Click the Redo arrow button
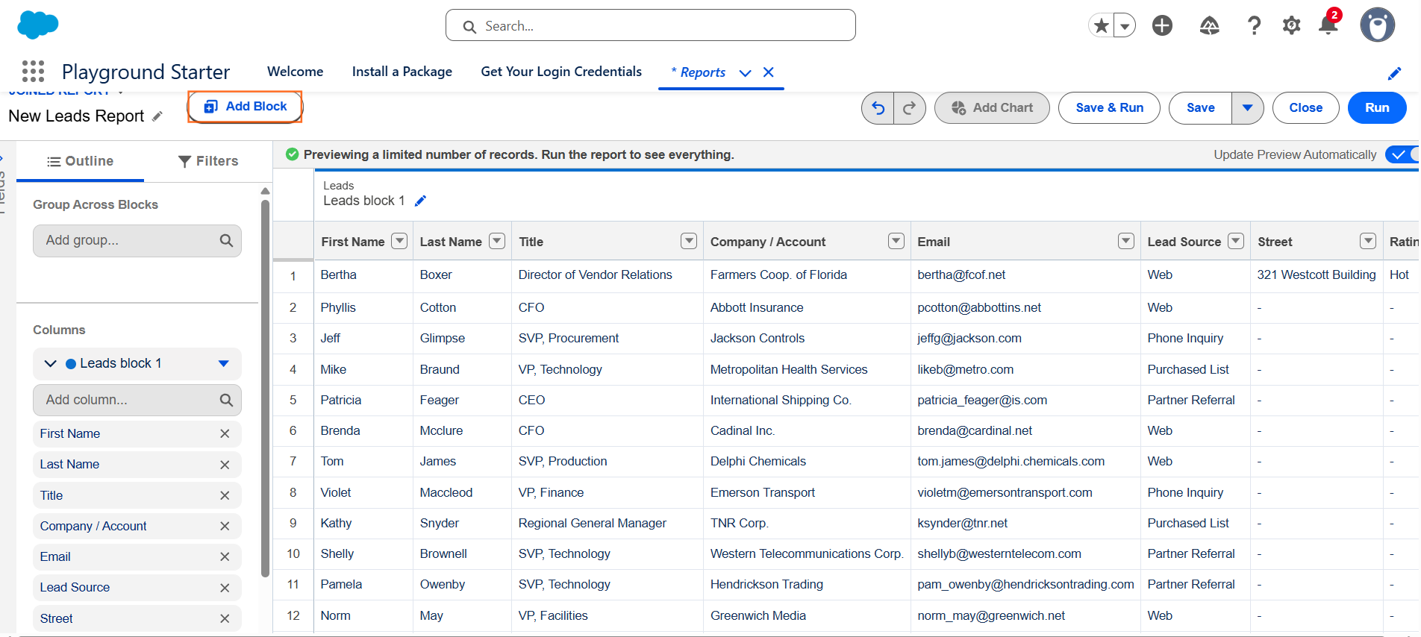The width and height of the screenshot is (1421, 637). 909,108
